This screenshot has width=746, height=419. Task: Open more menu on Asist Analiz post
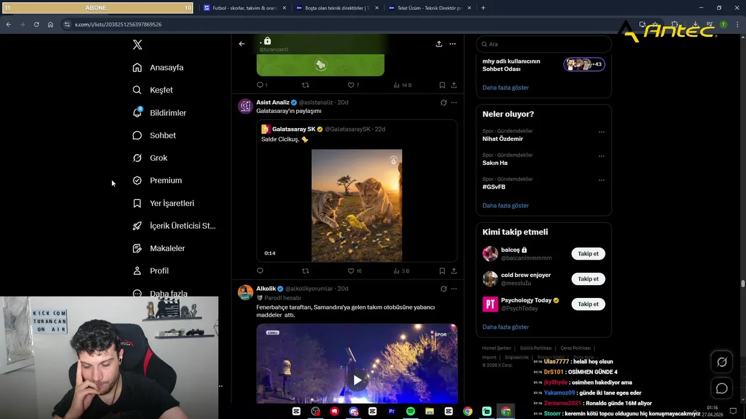coord(453,102)
